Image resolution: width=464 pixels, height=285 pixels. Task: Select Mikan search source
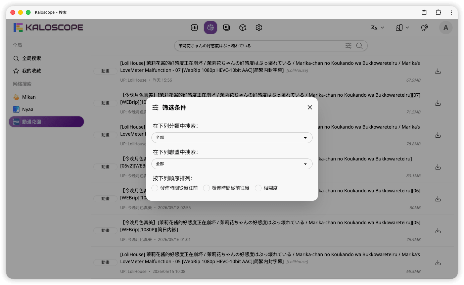pyautogui.click(x=46, y=97)
